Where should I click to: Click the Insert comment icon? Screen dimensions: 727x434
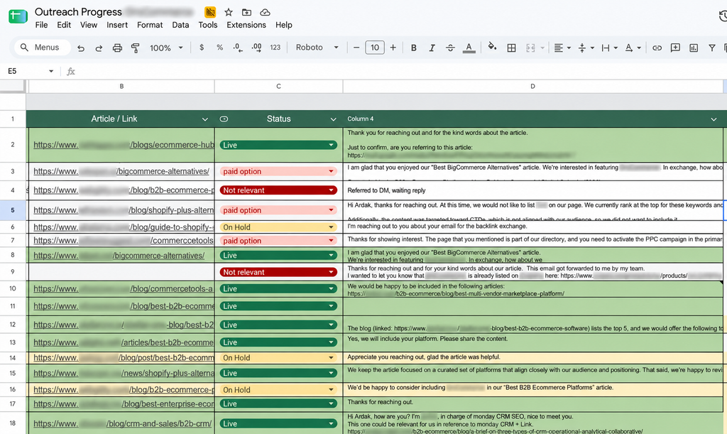pos(675,48)
